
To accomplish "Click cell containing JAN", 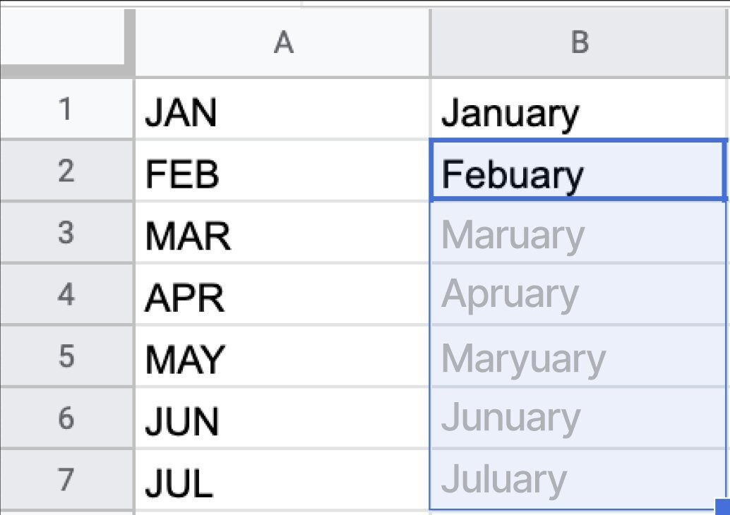I will [282, 109].
